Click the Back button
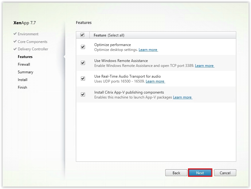251x189 pixels. 176,173
